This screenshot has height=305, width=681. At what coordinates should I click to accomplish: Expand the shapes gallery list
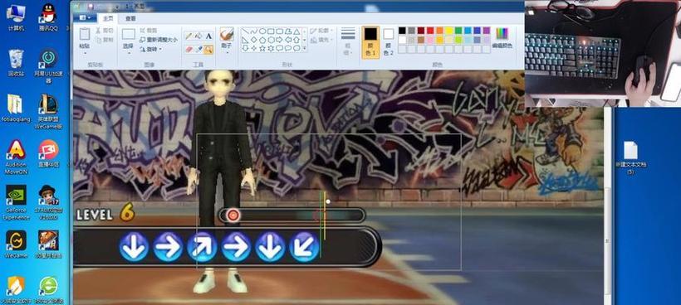pyautogui.click(x=304, y=48)
